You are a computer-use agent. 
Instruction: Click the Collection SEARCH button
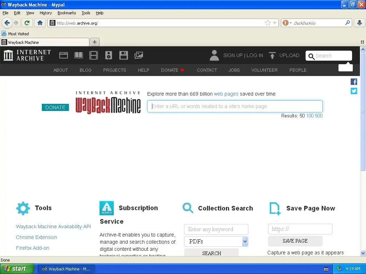pos(212,253)
